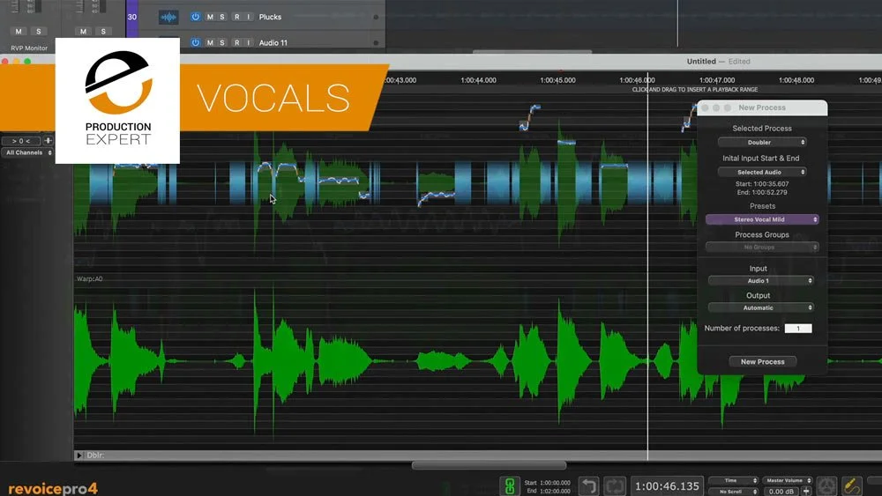Viewport: 882px width, 496px height.
Task: Open the Automatic output dropdown
Action: coord(760,307)
